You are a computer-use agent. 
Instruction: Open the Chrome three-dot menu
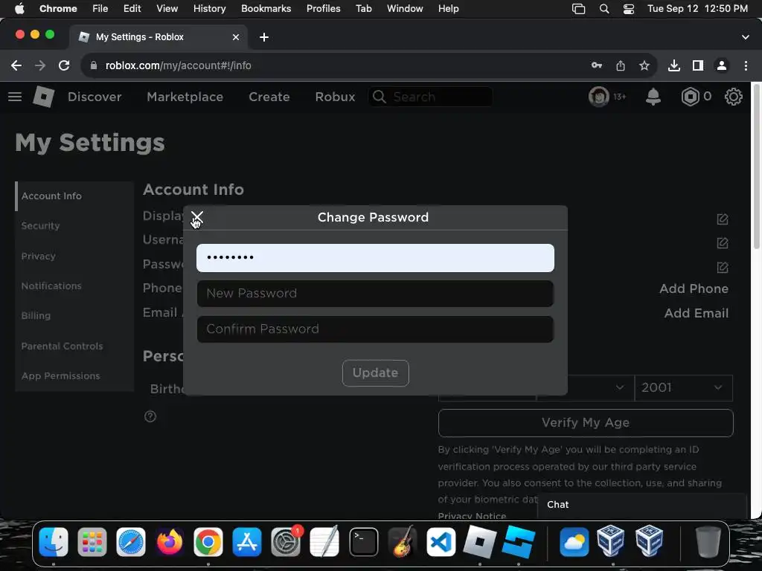pos(746,65)
